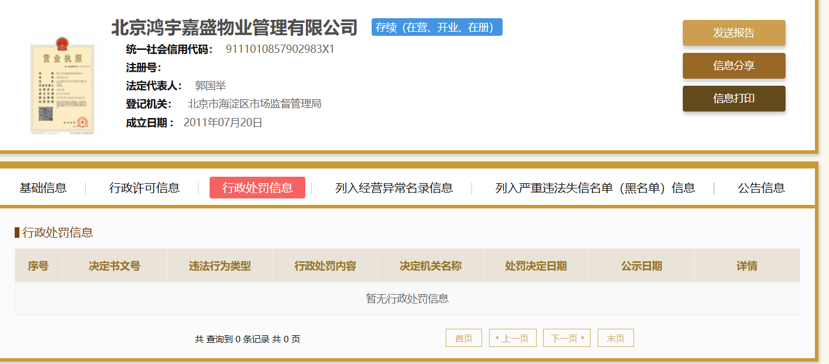Jump to last page via 末页
Image resolution: width=829 pixels, height=364 pixels.
[x=616, y=338]
